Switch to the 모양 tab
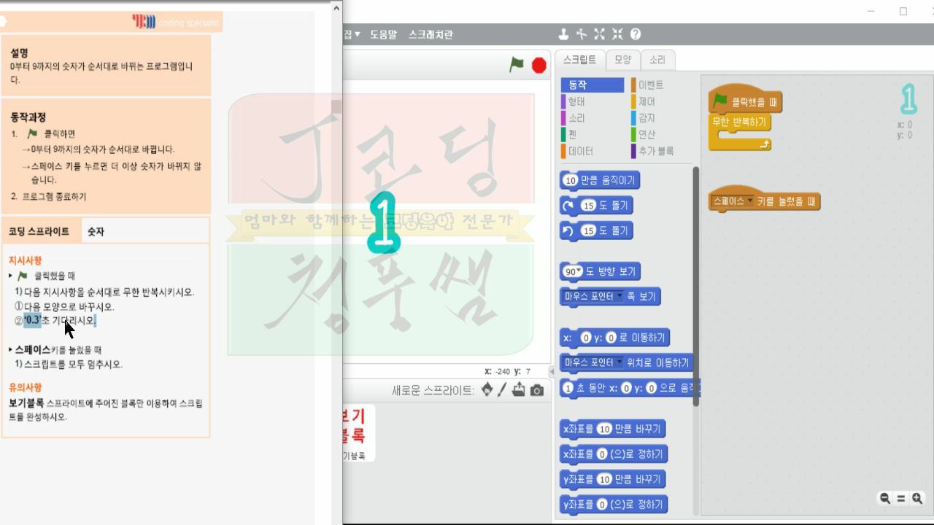The width and height of the screenshot is (934, 525). tap(625, 61)
